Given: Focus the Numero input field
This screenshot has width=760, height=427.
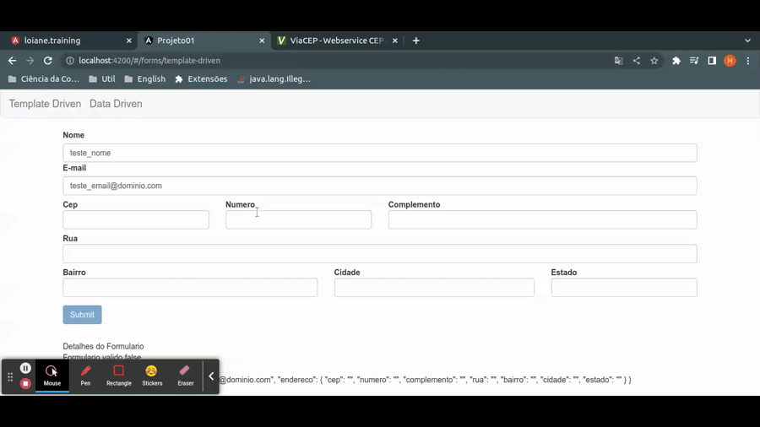Looking at the screenshot, I should [x=299, y=219].
